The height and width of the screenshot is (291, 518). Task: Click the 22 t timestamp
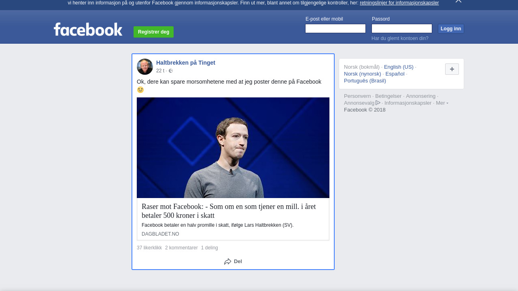click(160, 71)
